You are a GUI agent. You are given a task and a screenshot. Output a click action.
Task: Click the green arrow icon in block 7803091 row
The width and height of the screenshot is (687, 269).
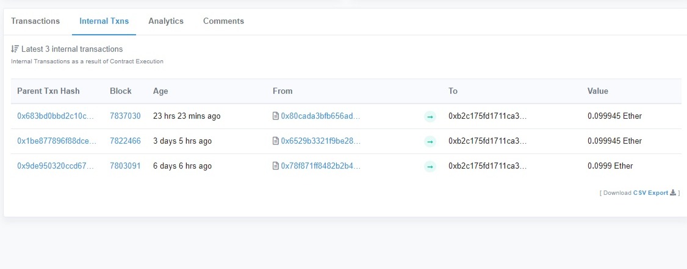pos(430,166)
